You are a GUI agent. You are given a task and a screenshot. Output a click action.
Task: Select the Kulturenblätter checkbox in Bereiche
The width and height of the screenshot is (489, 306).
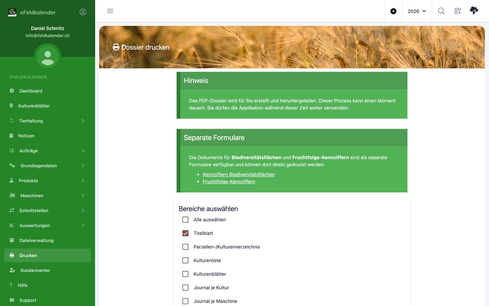pyautogui.click(x=185, y=274)
